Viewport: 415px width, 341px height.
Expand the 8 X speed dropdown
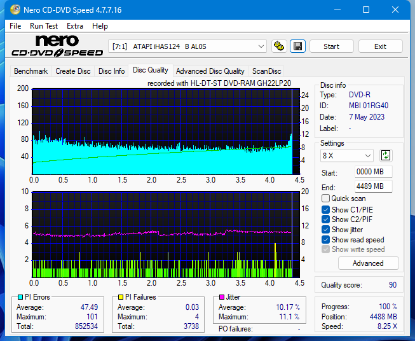click(x=347, y=155)
